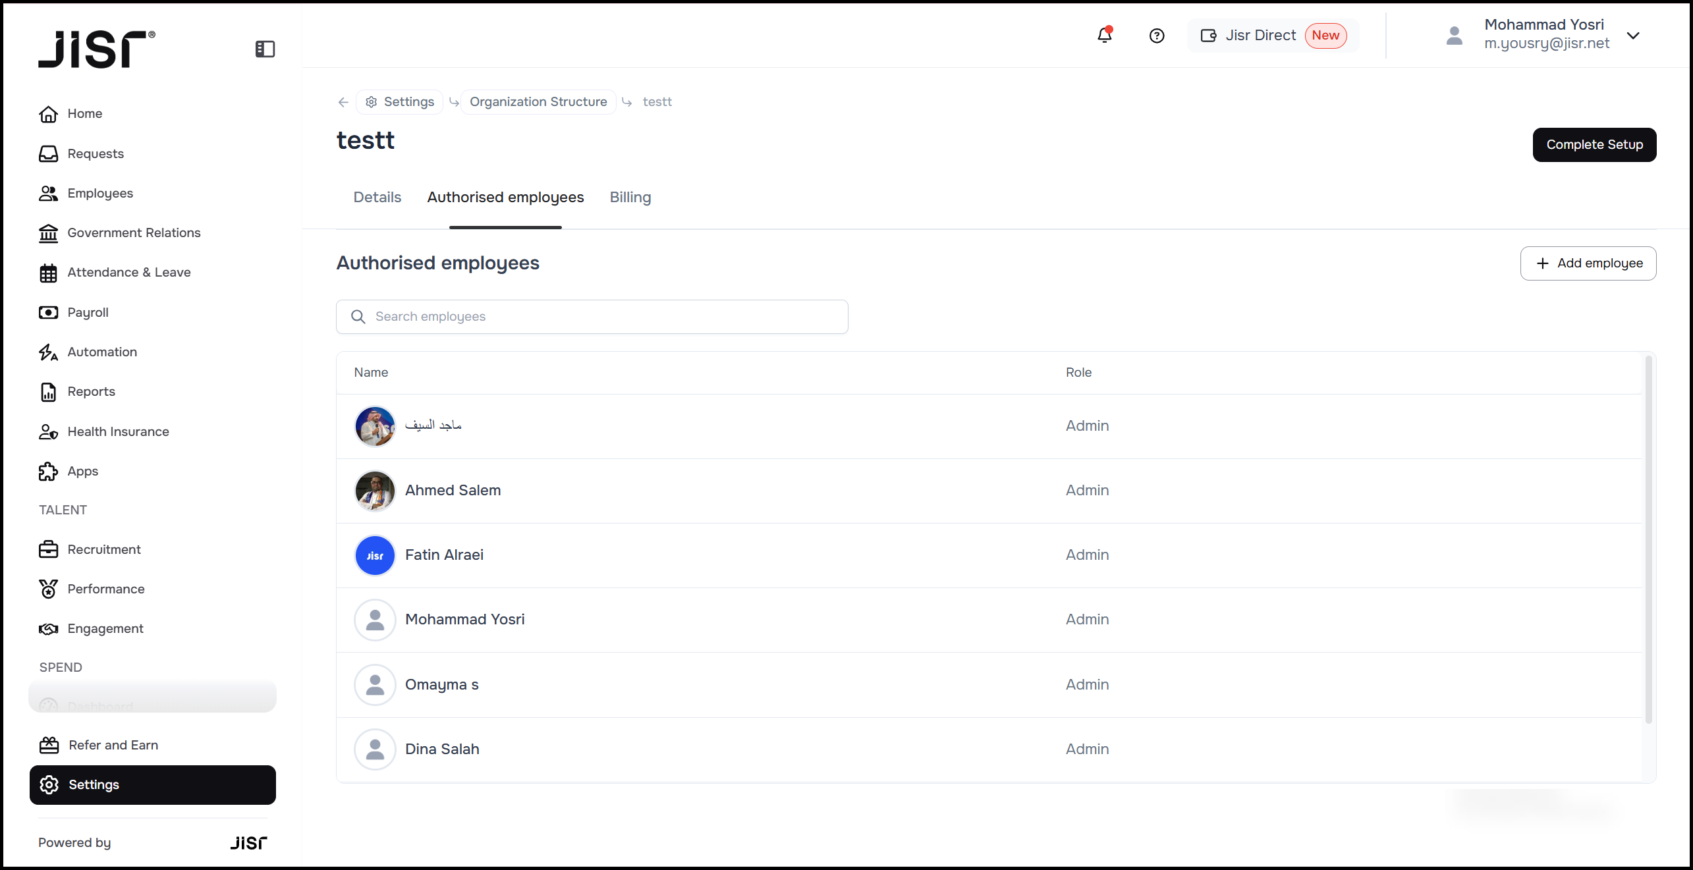
Task: Click the back arrow in breadcrumb
Action: click(343, 102)
